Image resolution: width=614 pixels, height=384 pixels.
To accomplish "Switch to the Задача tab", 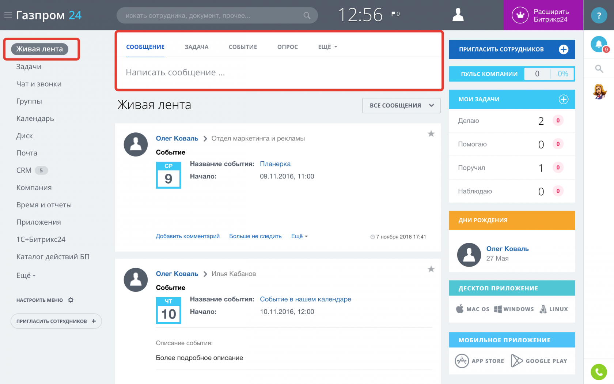I will [196, 47].
